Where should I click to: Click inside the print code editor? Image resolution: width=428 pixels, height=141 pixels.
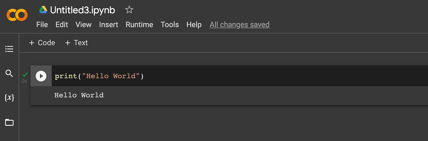pyautogui.click(x=240, y=76)
